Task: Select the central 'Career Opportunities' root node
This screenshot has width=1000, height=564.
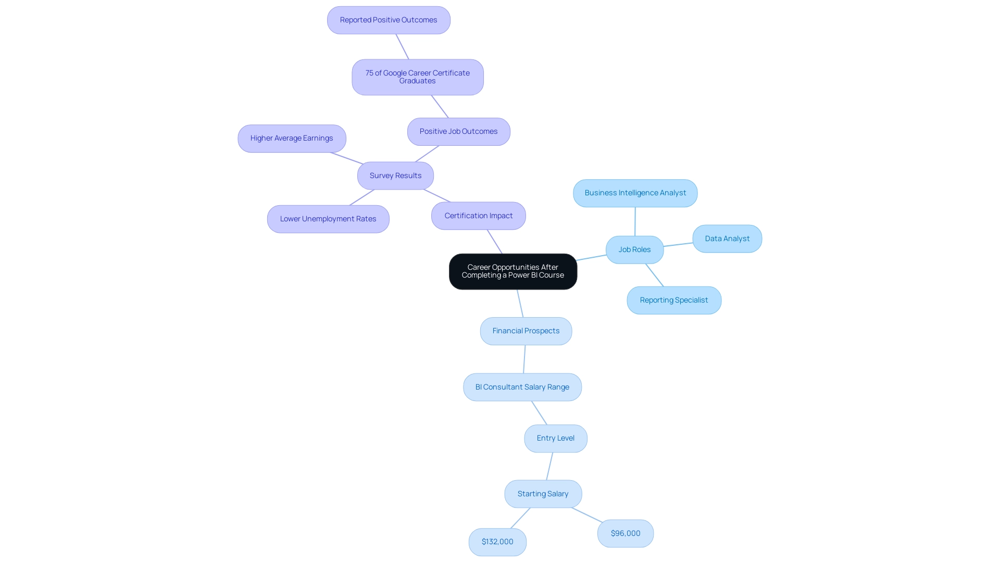Action: point(512,271)
